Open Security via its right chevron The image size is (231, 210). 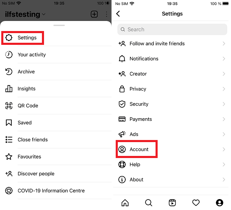pyautogui.click(x=224, y=104)
